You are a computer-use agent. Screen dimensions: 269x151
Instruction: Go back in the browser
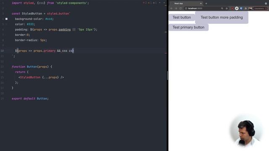tap(171, 8)
